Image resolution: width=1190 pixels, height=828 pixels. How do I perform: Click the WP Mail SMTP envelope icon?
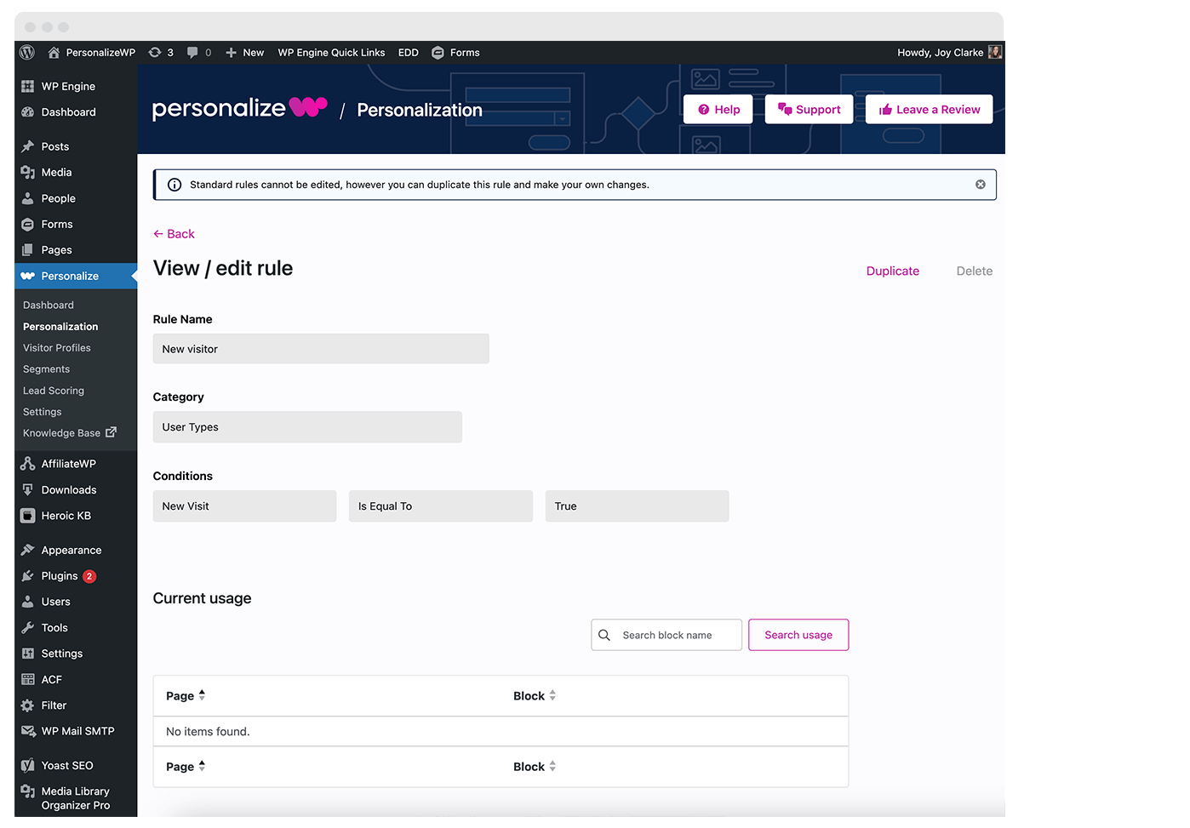(x=28, y=730)
